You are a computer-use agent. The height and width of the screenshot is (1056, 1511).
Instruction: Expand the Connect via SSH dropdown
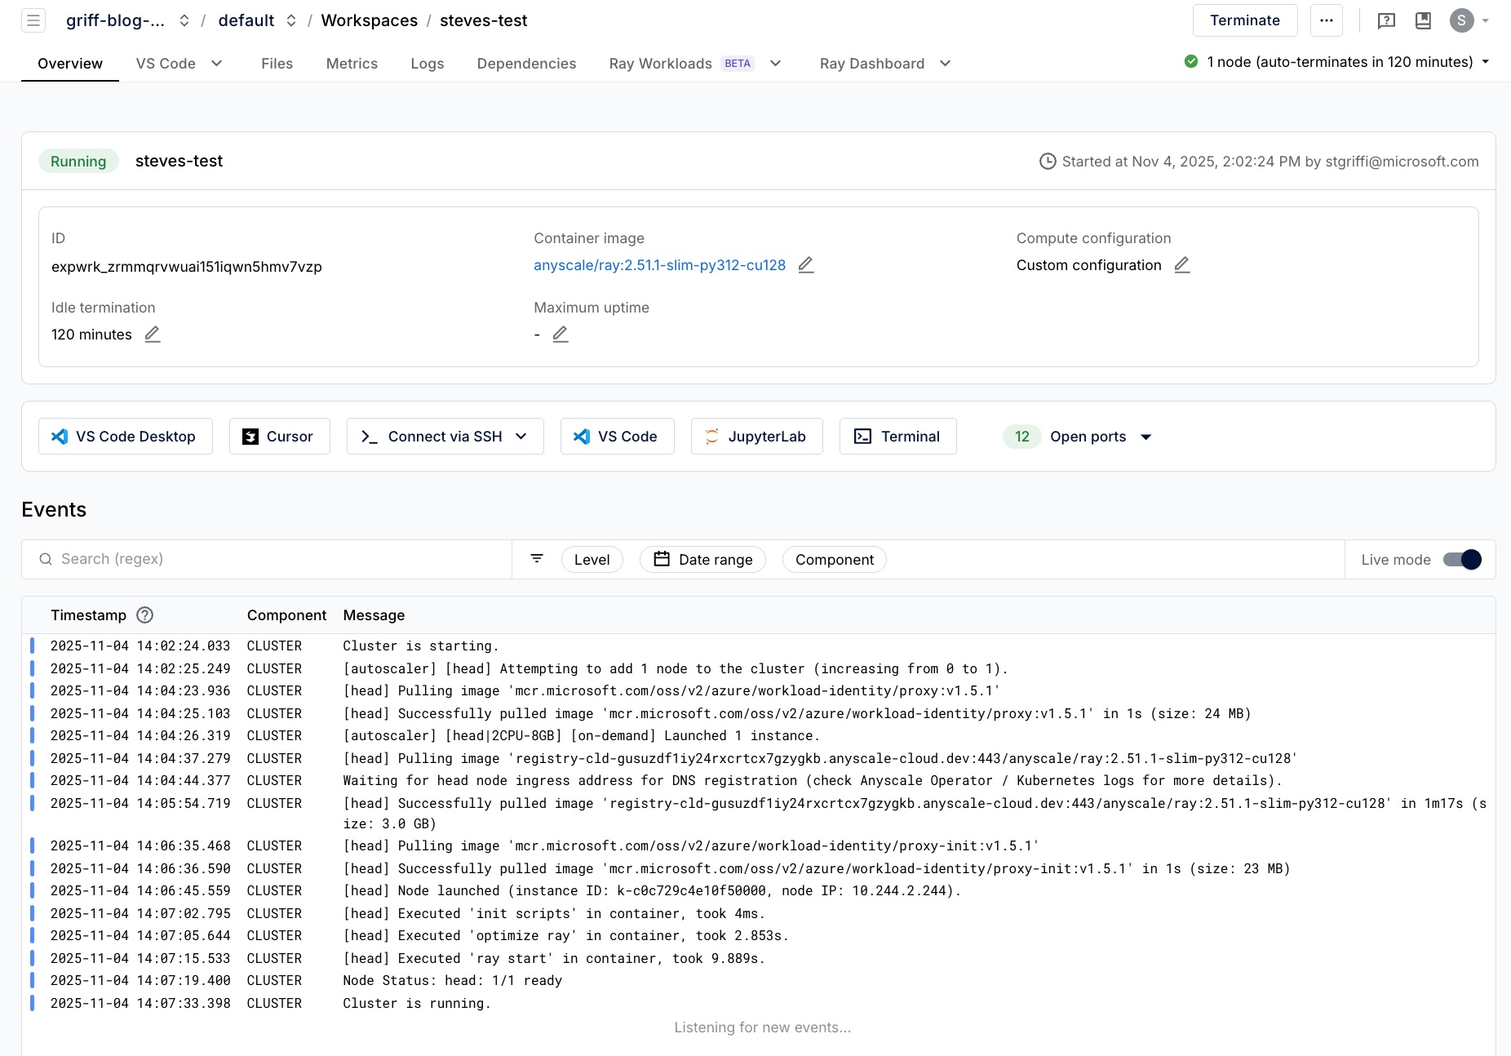[x=521, y=437]
